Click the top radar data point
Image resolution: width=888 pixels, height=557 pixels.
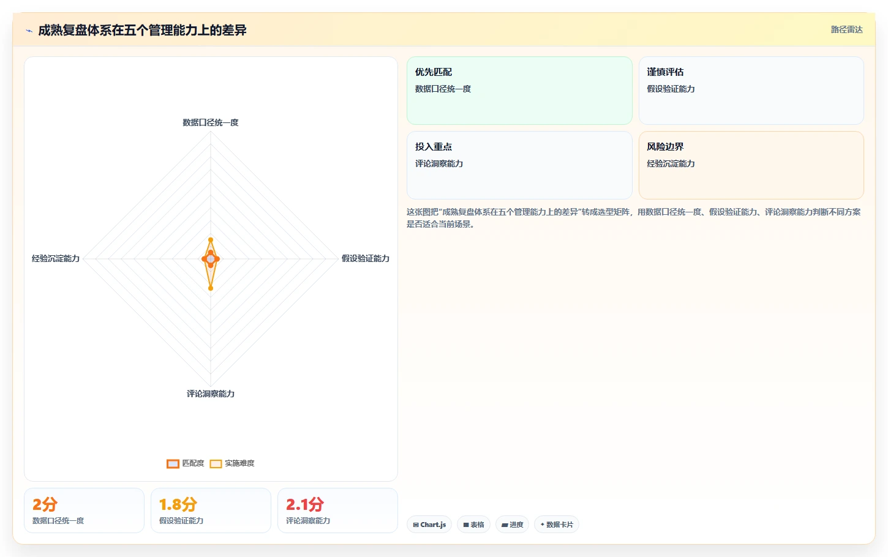click(211, 240)
